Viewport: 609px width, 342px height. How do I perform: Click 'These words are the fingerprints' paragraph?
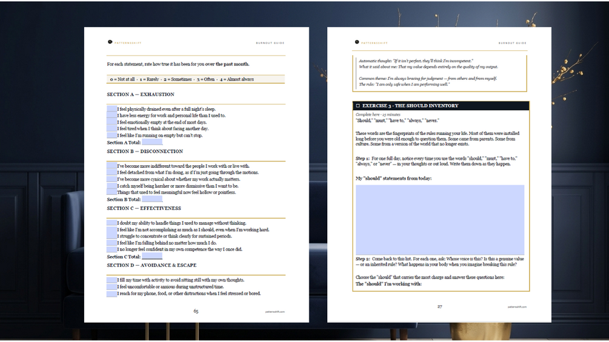point(438,139)
